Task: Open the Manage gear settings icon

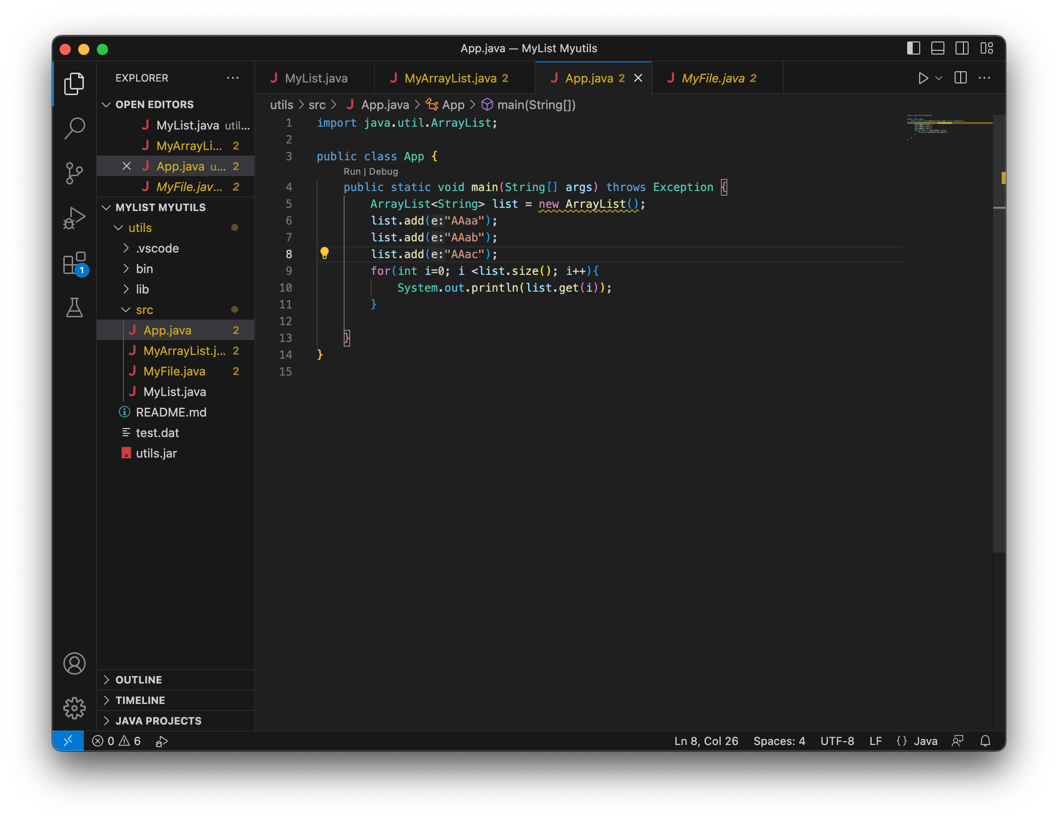Action: point(74,708)
